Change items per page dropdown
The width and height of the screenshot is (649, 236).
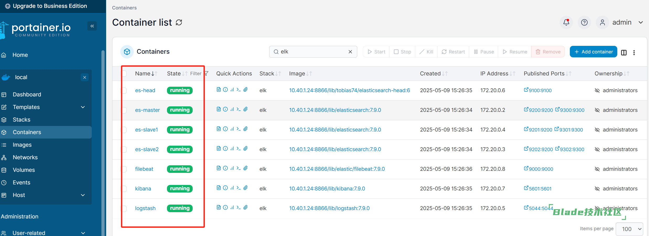point(629,229)
